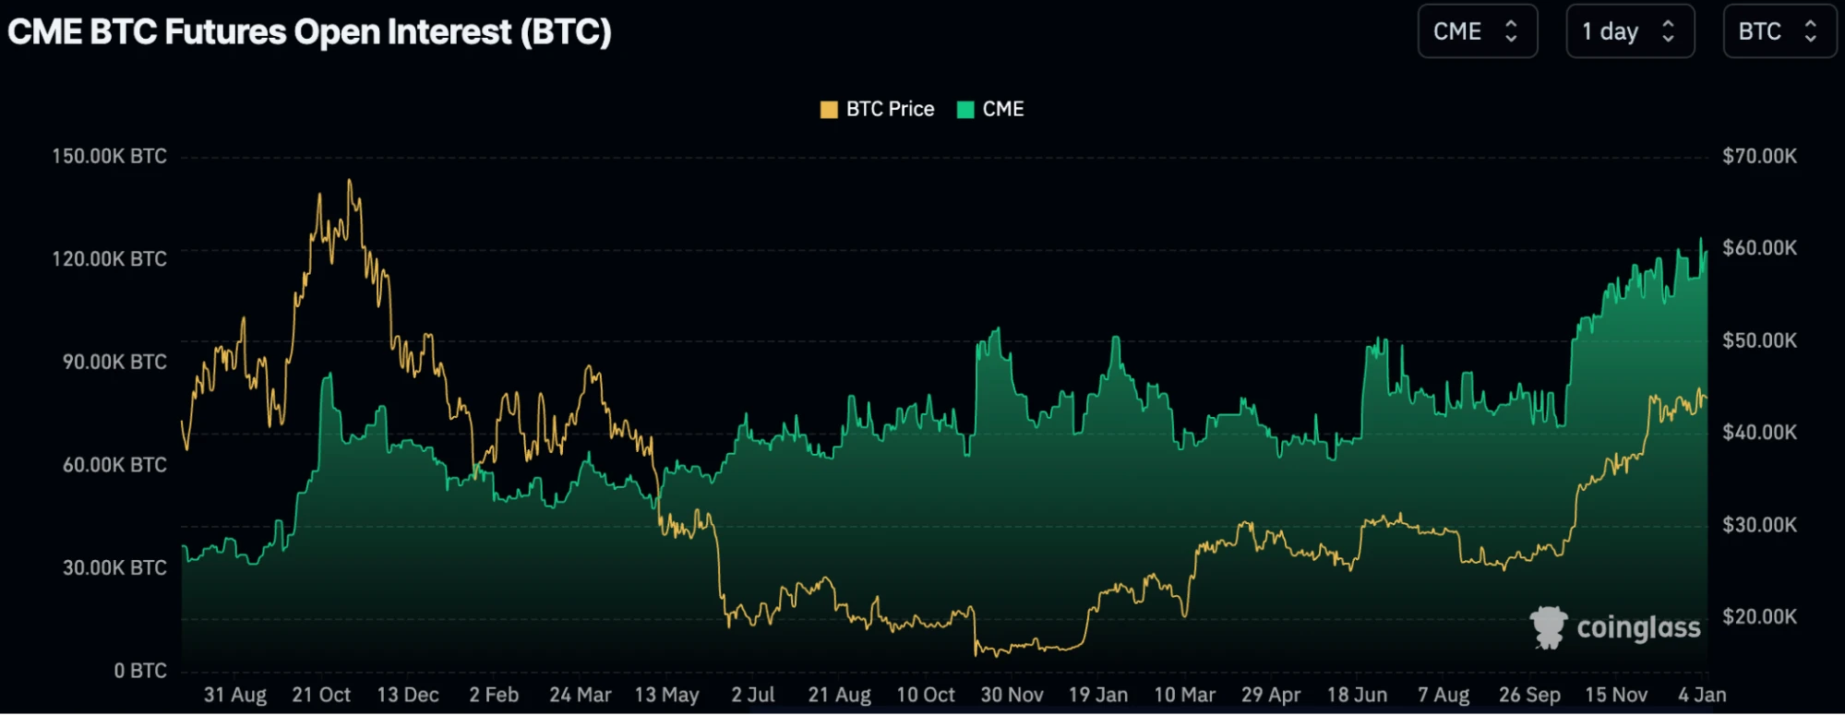The image size is (1845, 715).
Task: Click the 2 Jul date label
Action: (753, 695)
